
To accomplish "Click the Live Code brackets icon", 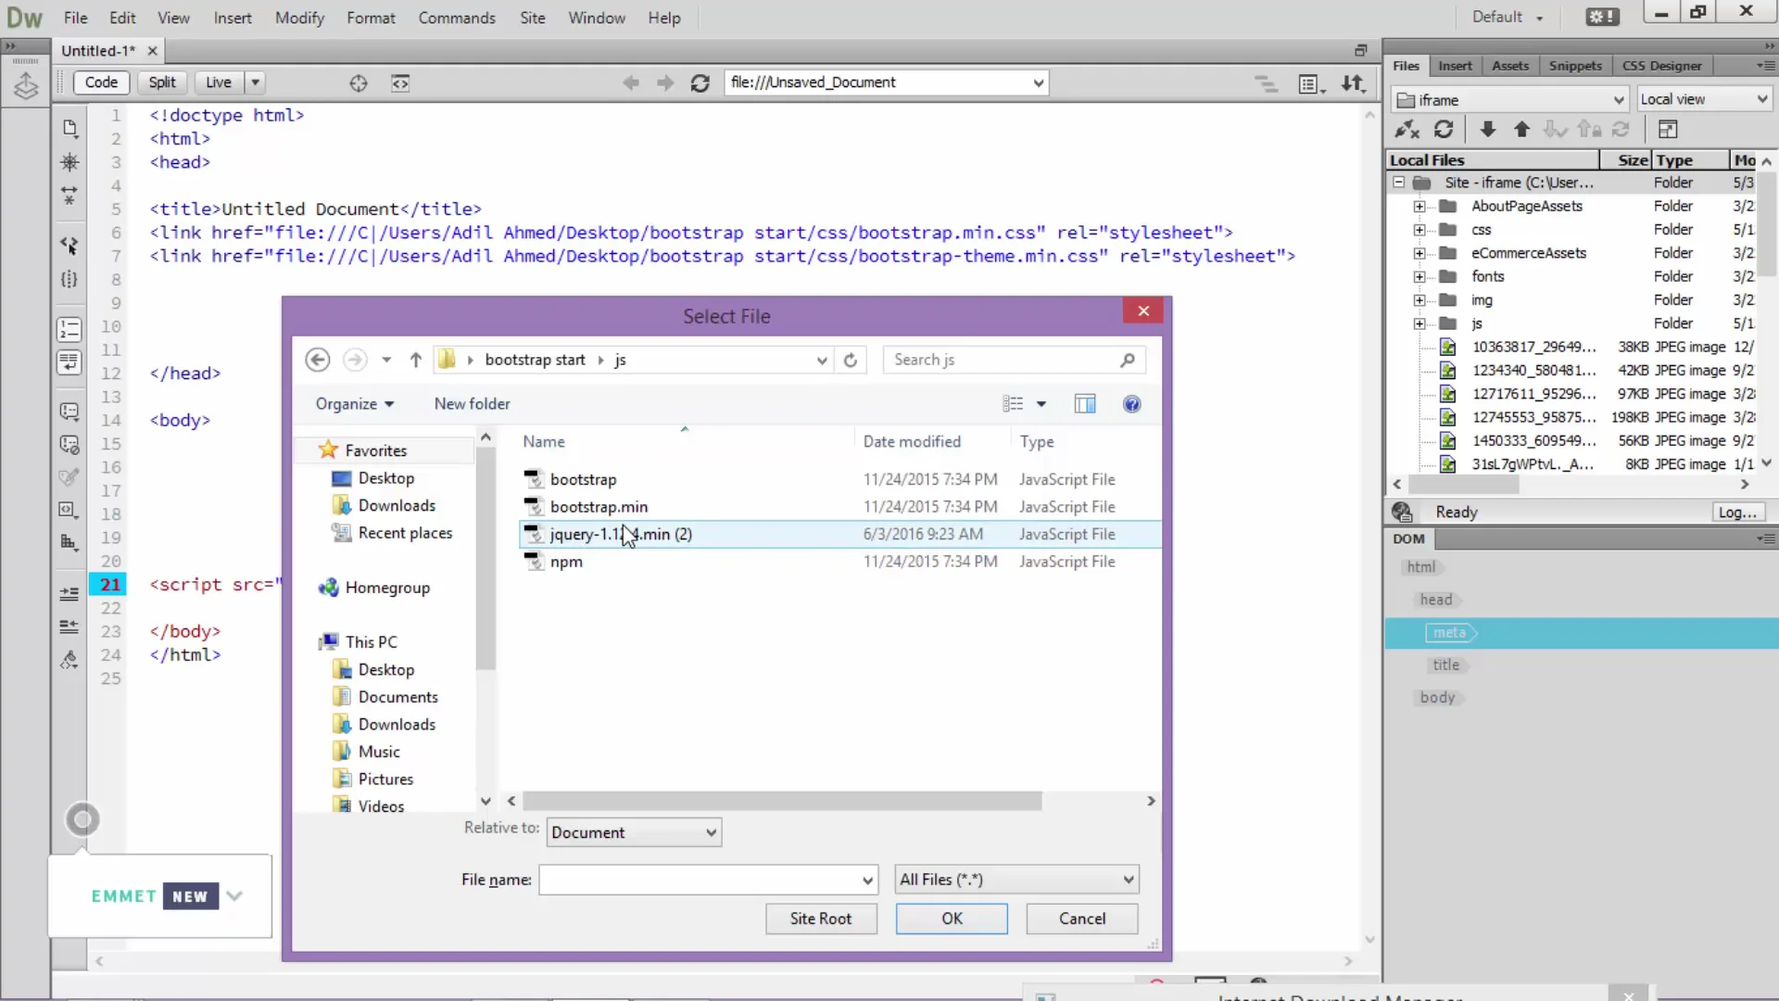I will coord(400,83).
